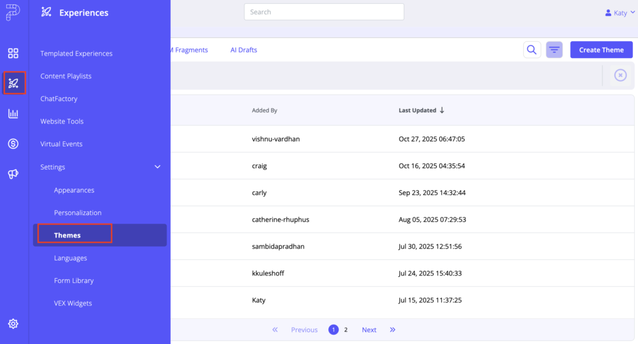Click the Create Theme button

pyautogui.click(x=601, y=50)
